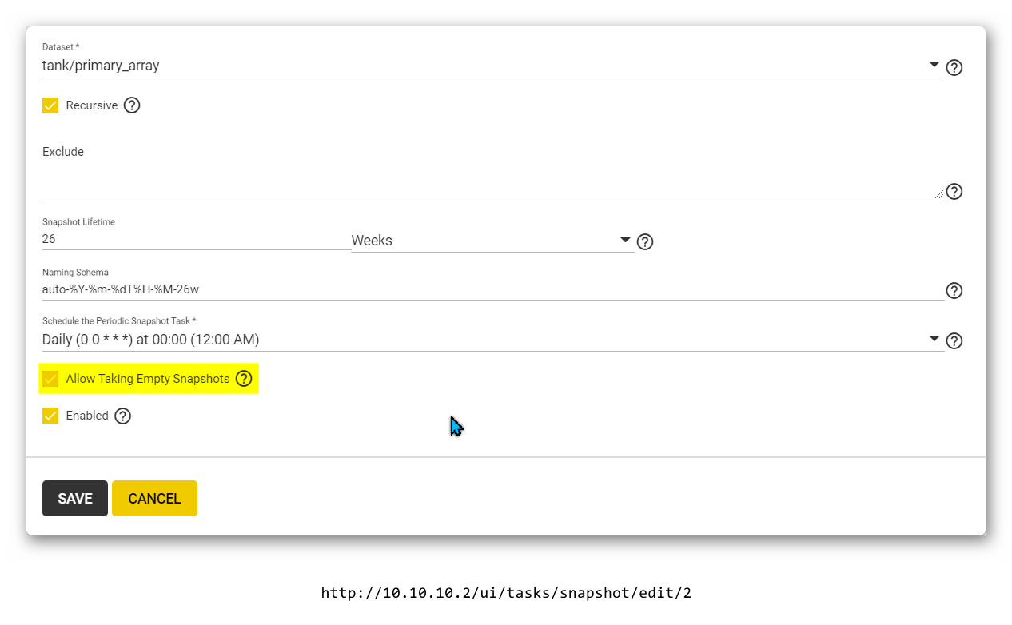1012x625 pixels.
Task: Show help tooltip for Recursive option
Action: 132,105
